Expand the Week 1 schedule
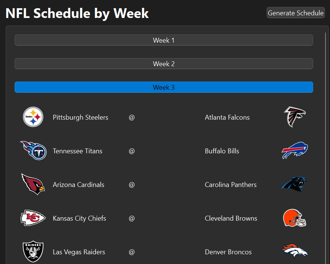 164,40
